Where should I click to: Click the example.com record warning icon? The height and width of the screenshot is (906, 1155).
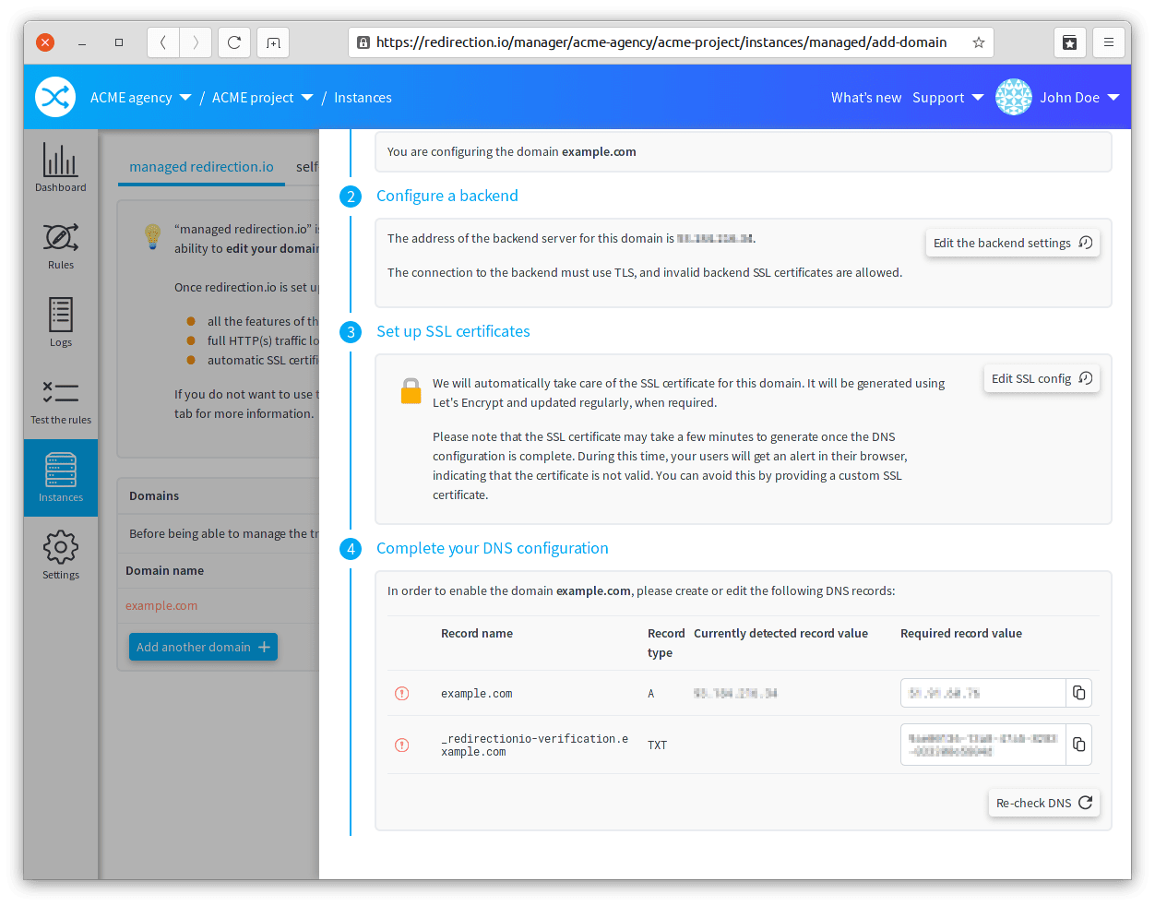[402, 693]
